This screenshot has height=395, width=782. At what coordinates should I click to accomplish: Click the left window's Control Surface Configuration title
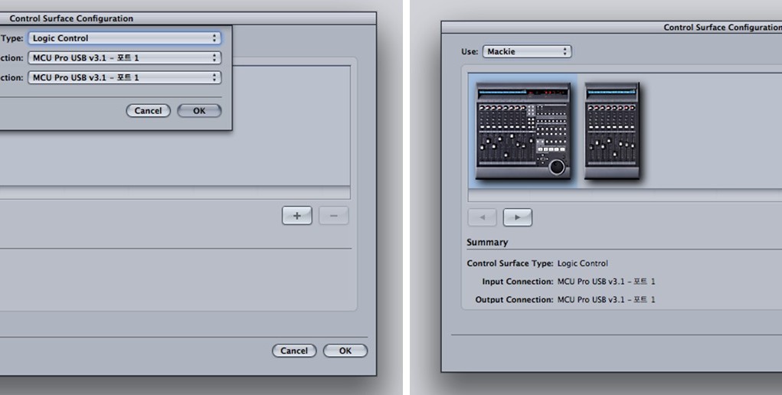tap(71, 18)
